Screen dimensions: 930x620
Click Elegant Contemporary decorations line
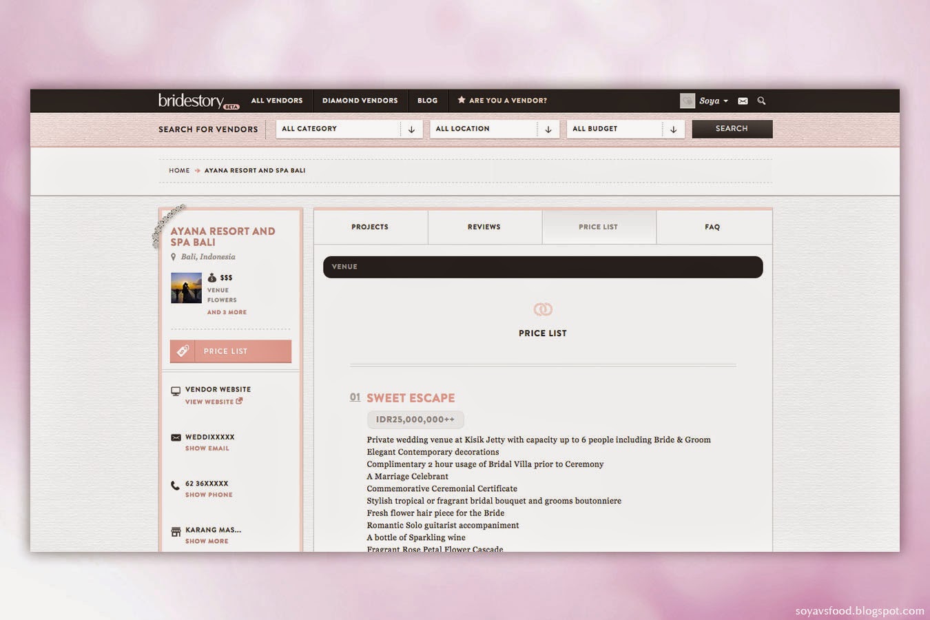click(433, 453)
